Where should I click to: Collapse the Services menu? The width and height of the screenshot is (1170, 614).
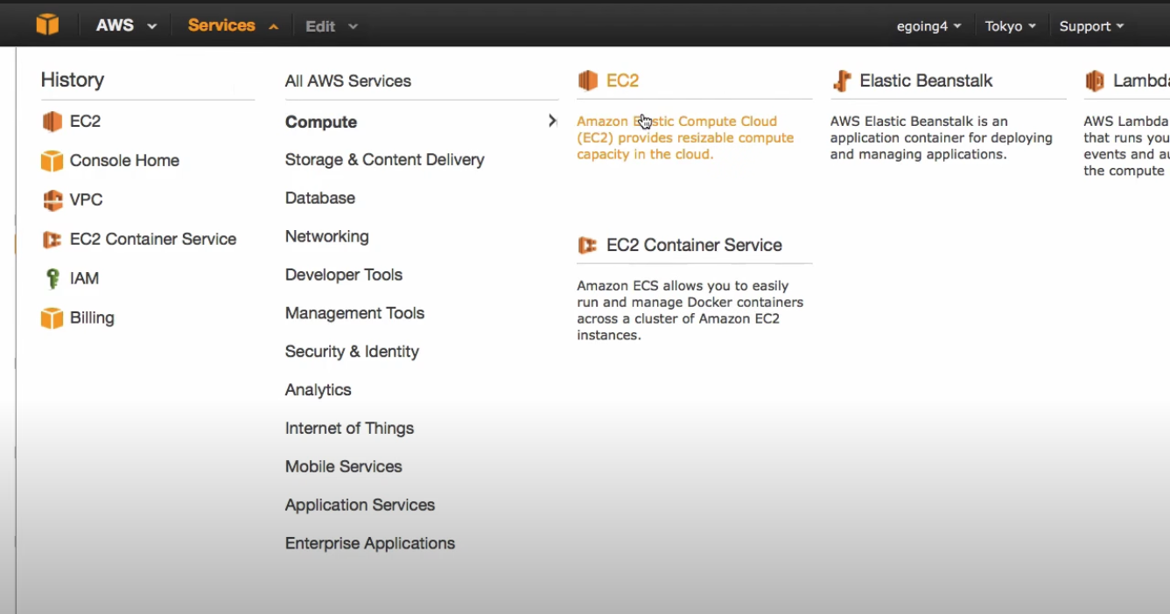tap(233, 25)
